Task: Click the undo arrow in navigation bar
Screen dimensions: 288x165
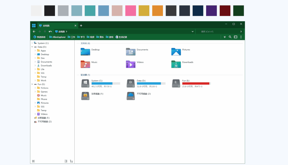Action: 50,32
